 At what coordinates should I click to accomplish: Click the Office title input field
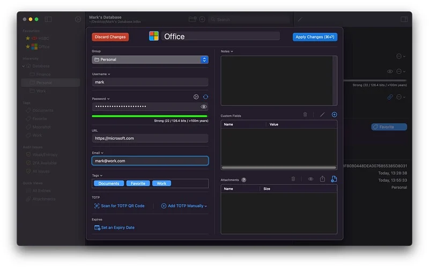pos(220,36)
